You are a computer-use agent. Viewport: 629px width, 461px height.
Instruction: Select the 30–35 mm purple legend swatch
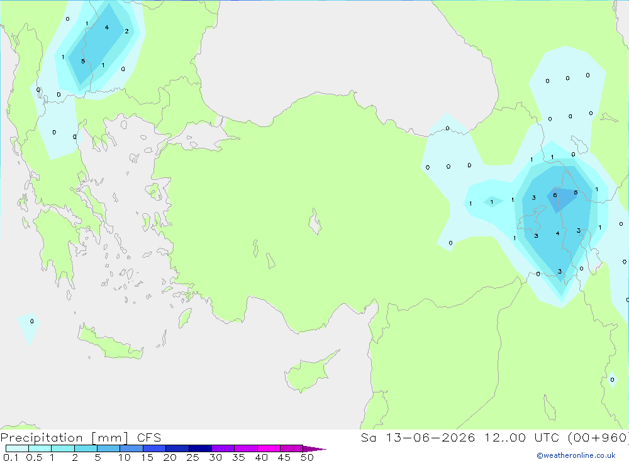(x=223, y=448)
